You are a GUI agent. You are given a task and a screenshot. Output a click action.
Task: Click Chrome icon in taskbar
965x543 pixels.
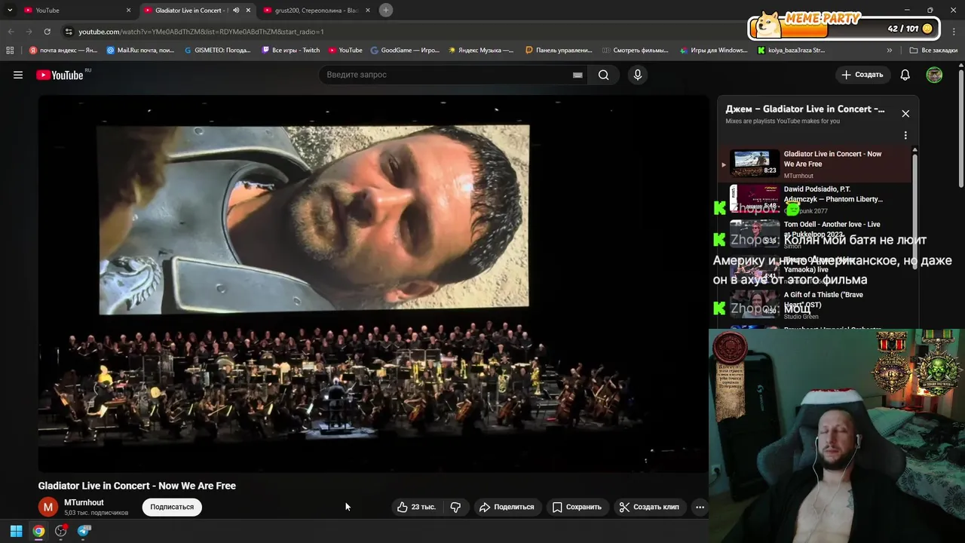coord(38,531)
